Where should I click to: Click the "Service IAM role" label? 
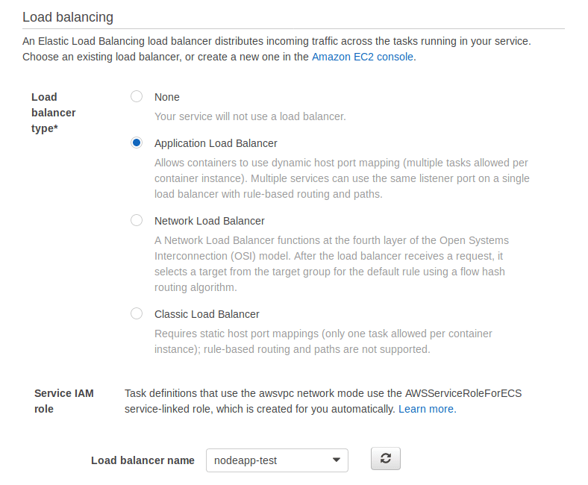pos(63,401)
